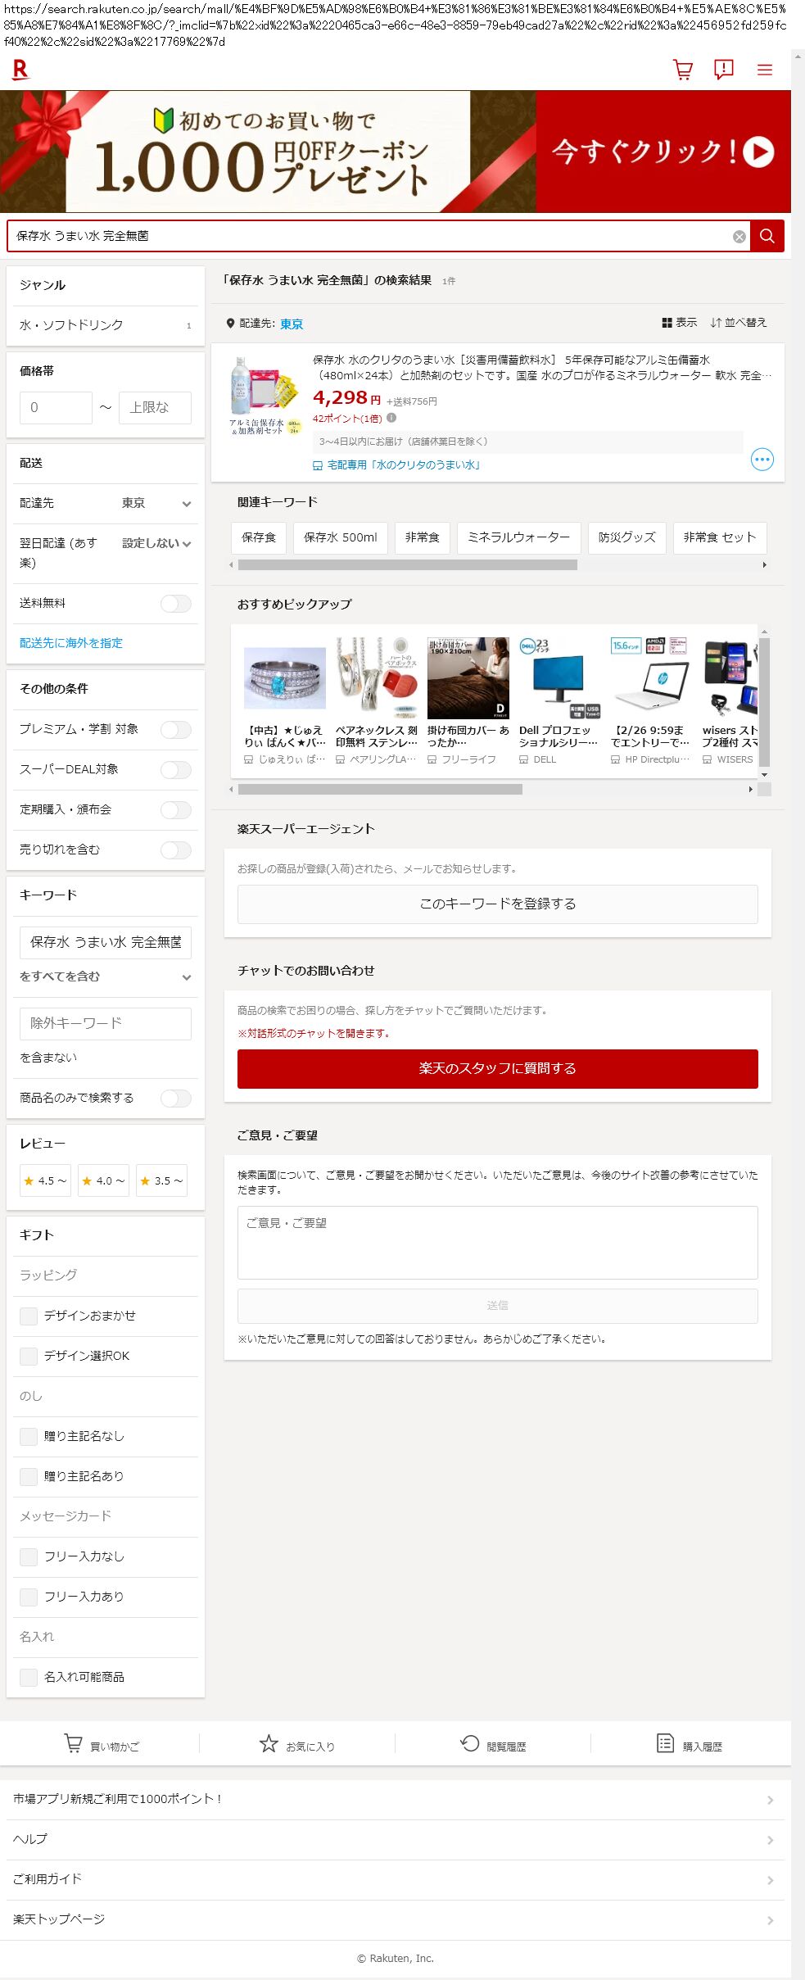The image size is (805, 1980).
Task: Check the 名入れ可能商品 checkbox
Action: point(29,1677)
